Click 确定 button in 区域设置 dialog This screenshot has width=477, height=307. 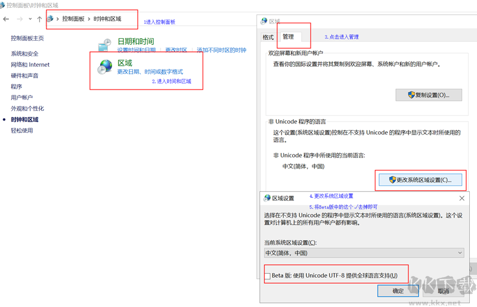pyautogui.click(x=398, y=291)
